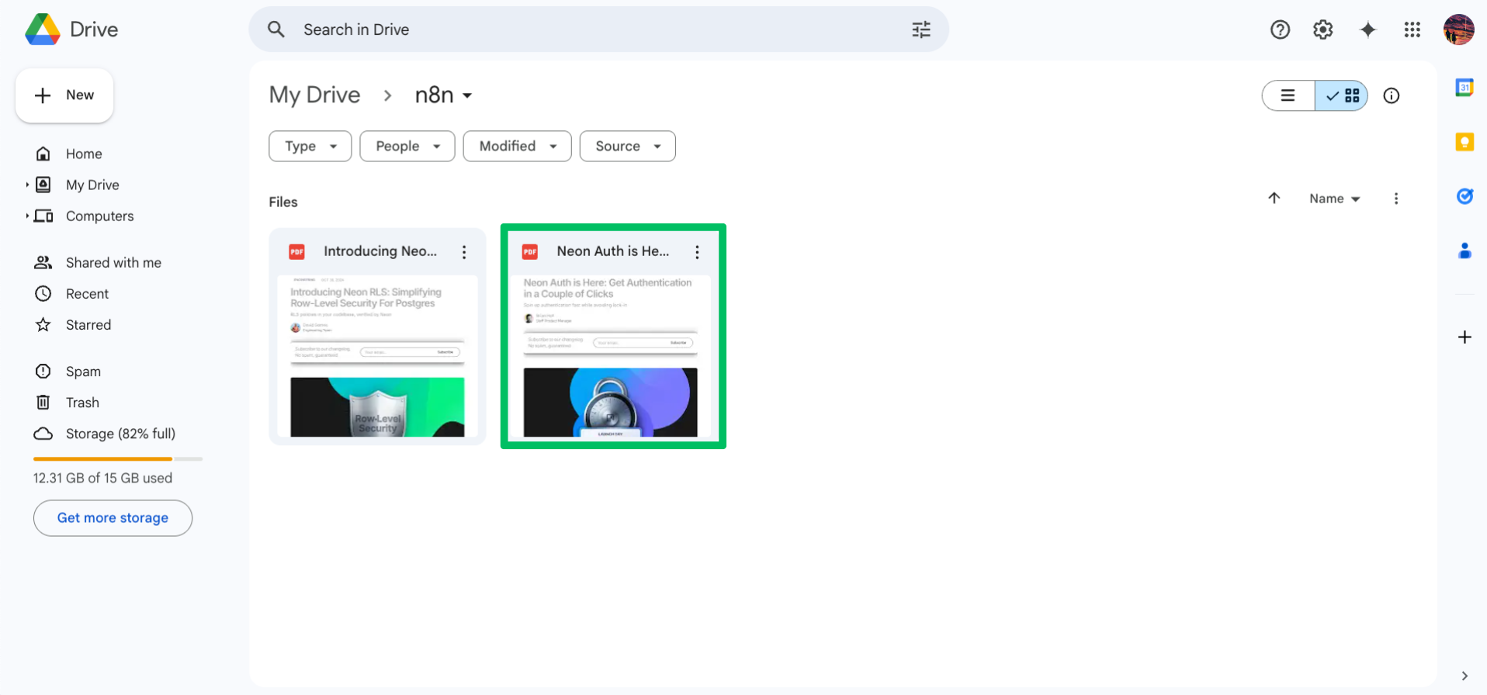Screen dimensions: 1487x695
Task: Open Google Keep in side panel
Action: pos(1464,142)
